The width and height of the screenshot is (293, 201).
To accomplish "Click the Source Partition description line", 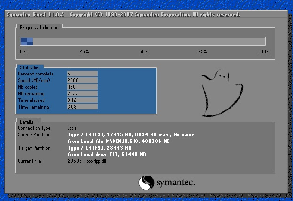I will pos(131,134).
